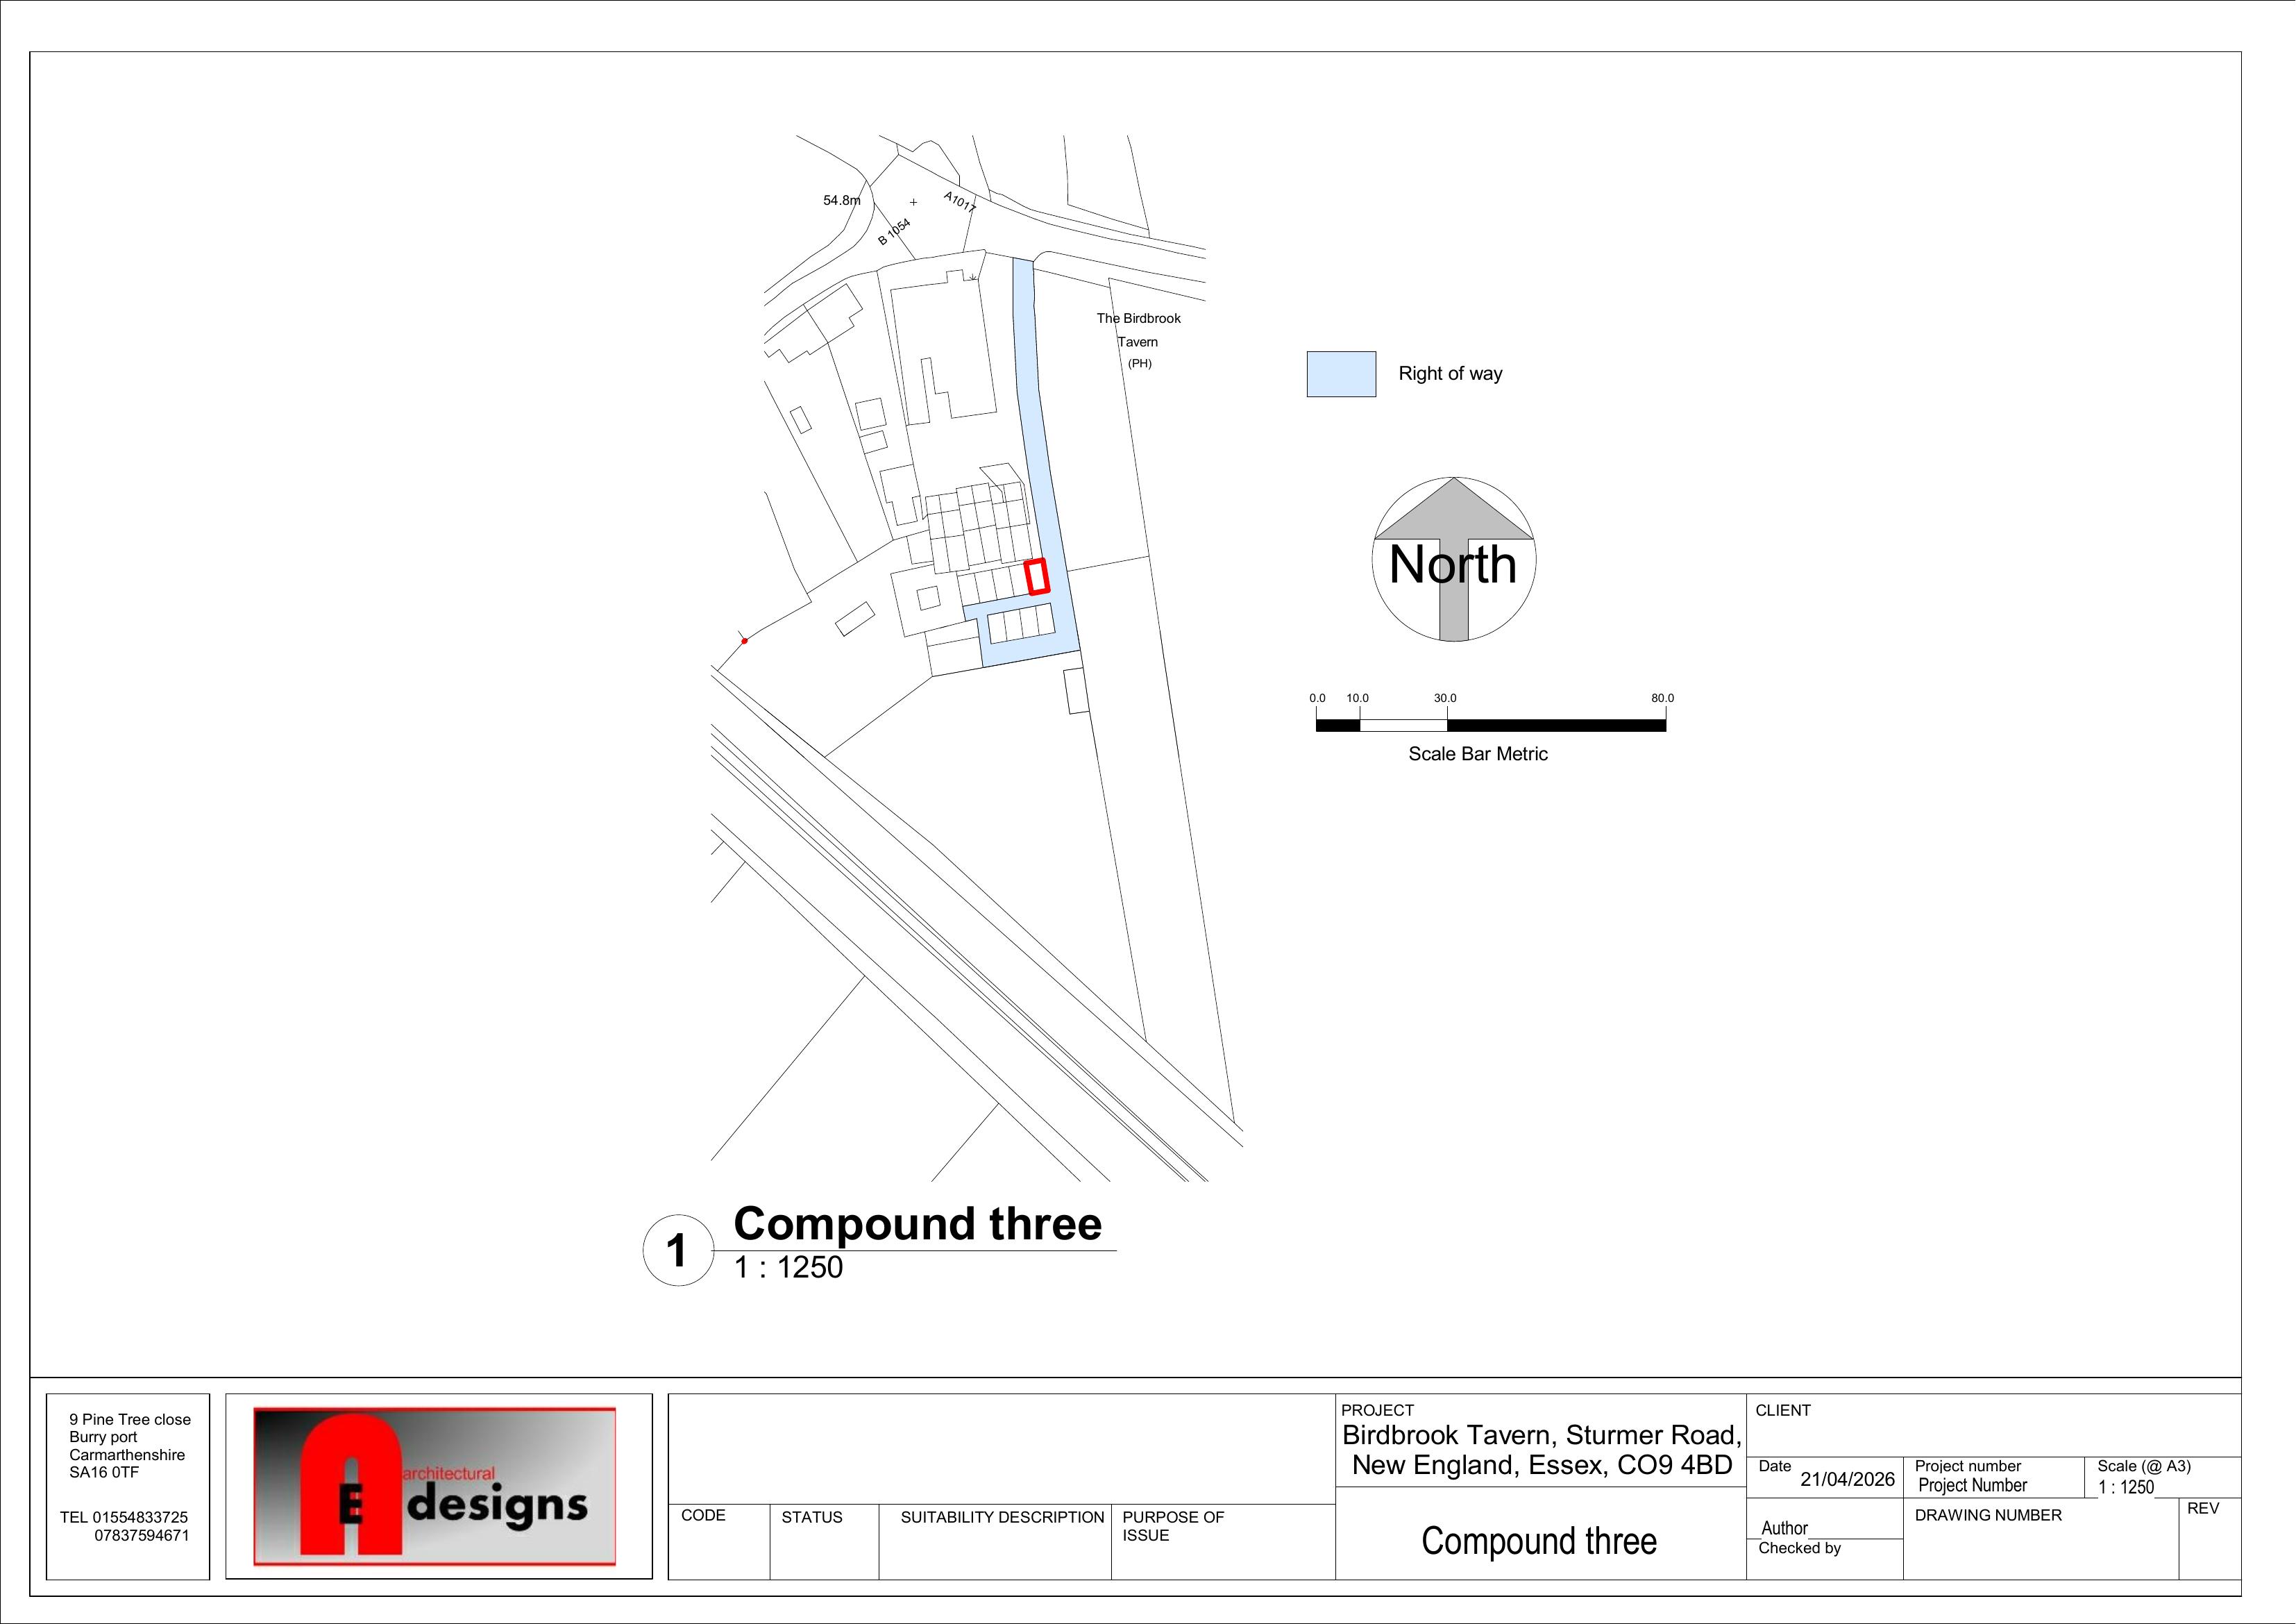This screenshot has width=2296, height=1624.
Task: Click the '10.0' scale bar mark
Action: (1357, 698)
